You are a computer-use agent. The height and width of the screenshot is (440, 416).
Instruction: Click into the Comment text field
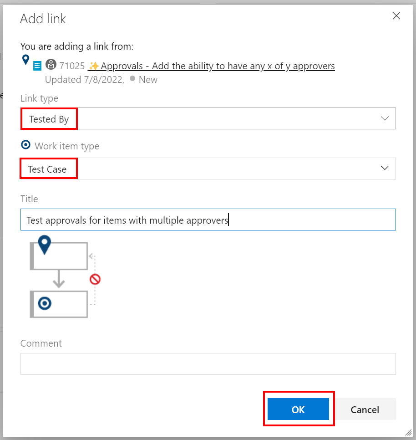(x=208, y=363)
